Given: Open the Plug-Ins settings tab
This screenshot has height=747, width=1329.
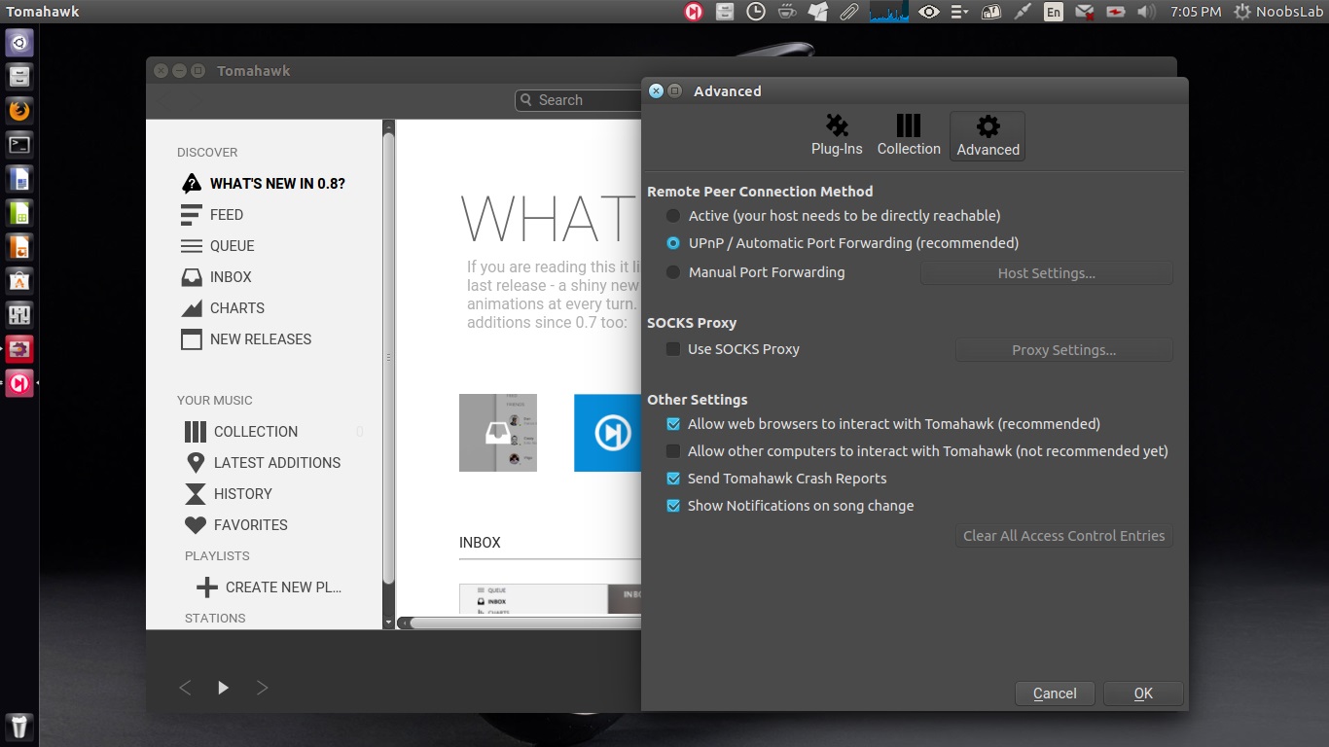Looking at the screenshot, I should [x=837, y=135].
